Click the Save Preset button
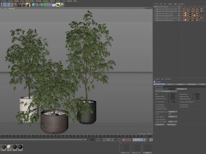Image resolution: width=206 pixels, height=154 pixels. 171,124
